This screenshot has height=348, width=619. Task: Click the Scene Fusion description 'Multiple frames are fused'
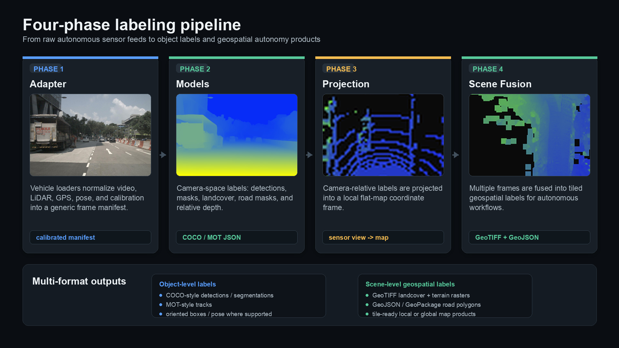(526, 198)
